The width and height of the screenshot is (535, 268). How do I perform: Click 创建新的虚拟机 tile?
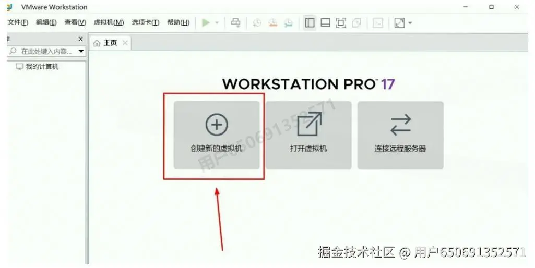click(216, 135)
